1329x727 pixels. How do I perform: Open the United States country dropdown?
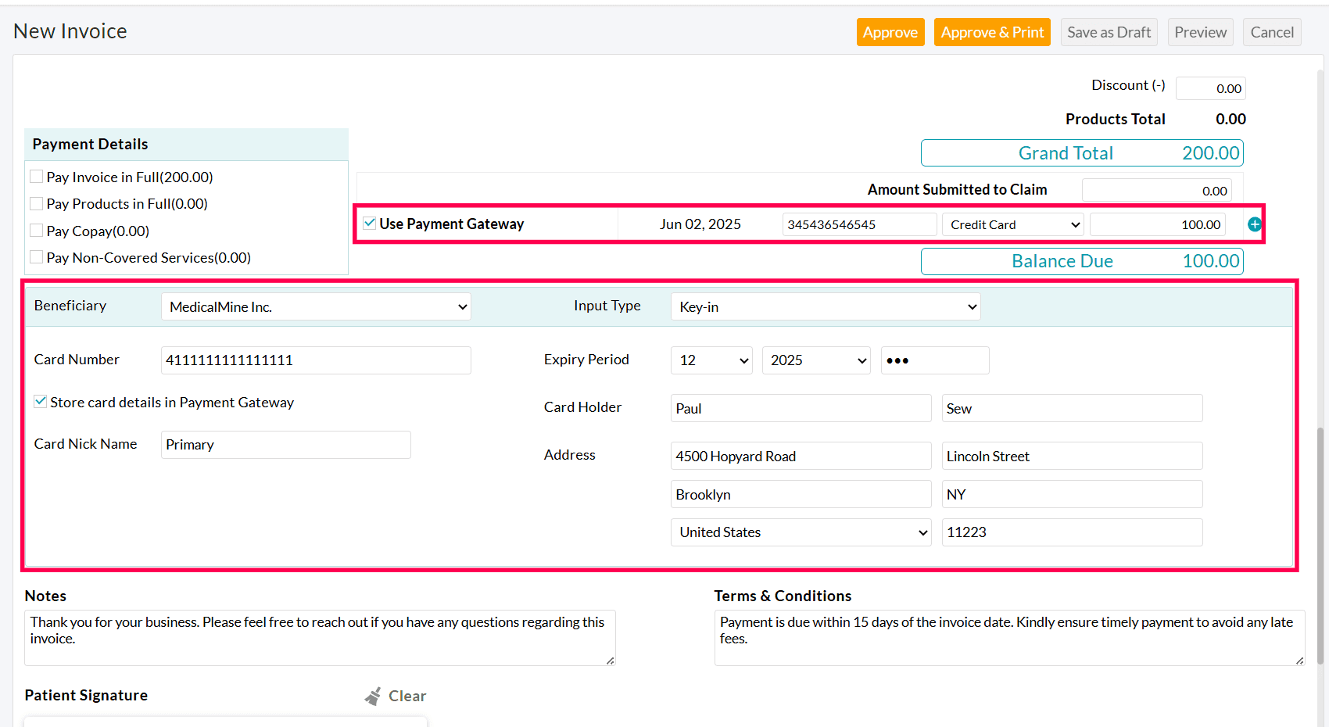click(800, 532)
